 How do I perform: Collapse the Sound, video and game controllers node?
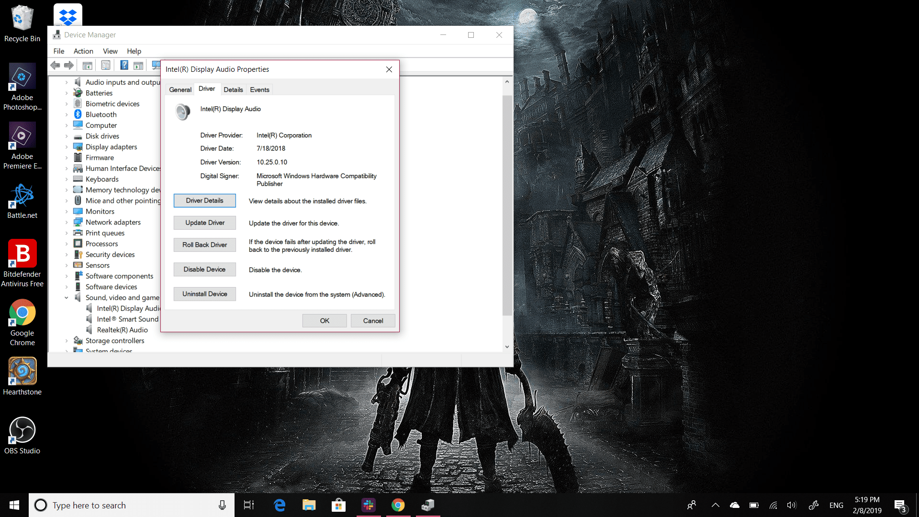tap(67, 297)
